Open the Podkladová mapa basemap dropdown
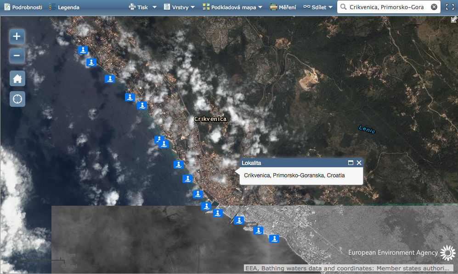 click(x=232, y=7)
